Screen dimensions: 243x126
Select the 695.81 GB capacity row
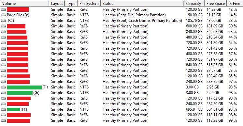[x=121, y=110]
